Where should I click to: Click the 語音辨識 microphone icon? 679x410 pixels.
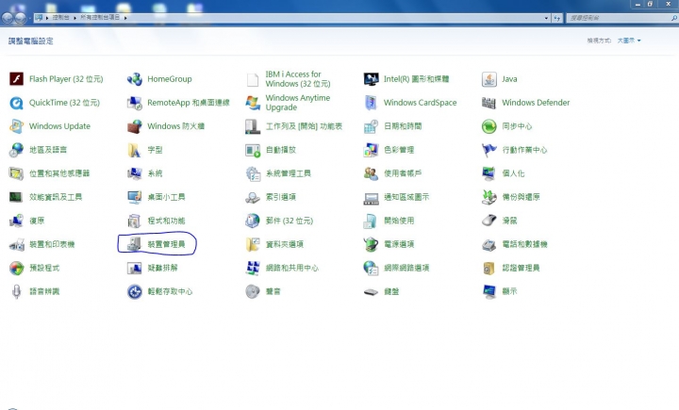pos(16,292)
